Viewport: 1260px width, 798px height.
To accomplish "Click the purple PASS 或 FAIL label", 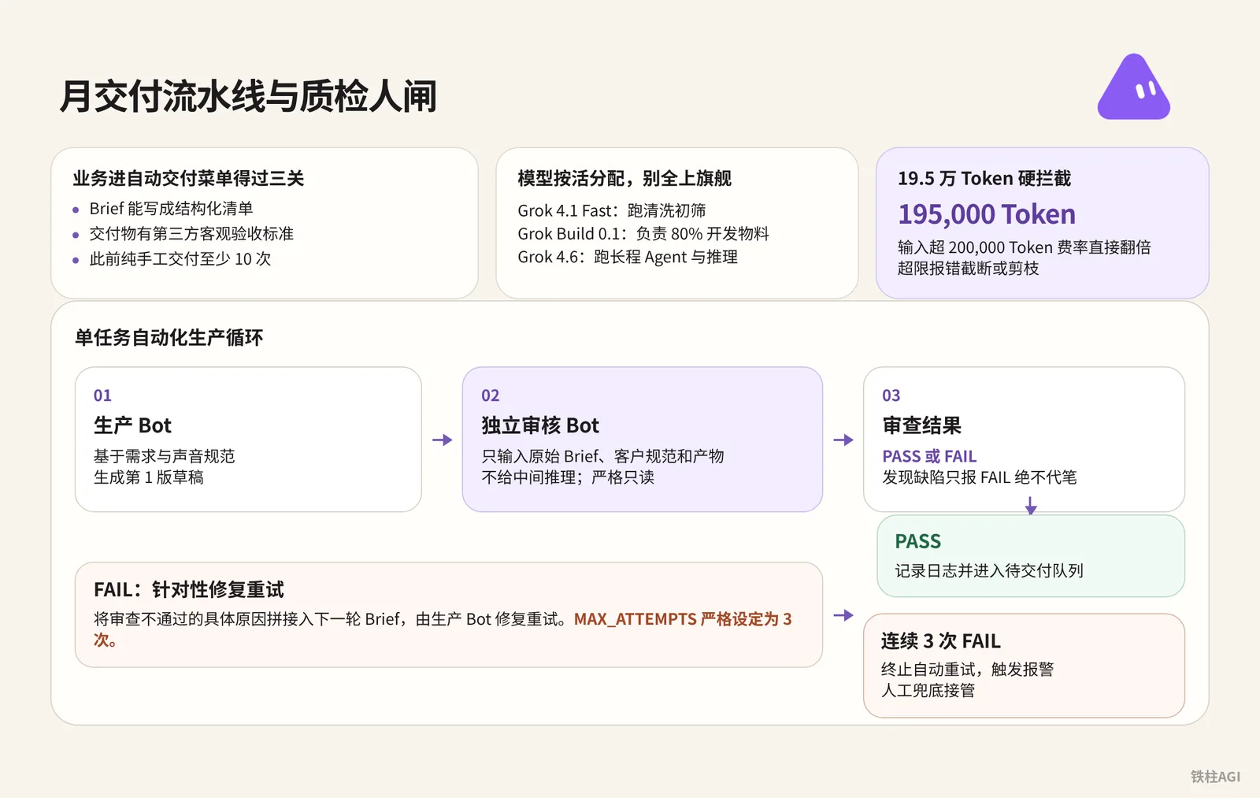I will coord(929,456).
